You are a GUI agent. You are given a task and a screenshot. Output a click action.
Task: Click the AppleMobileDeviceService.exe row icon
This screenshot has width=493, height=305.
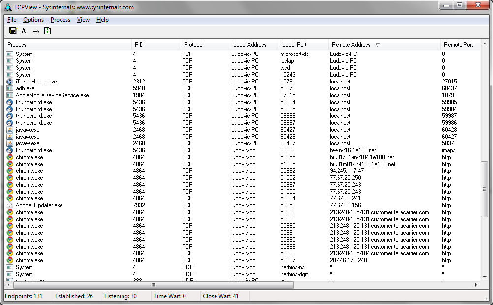click(x=10, y=95)
